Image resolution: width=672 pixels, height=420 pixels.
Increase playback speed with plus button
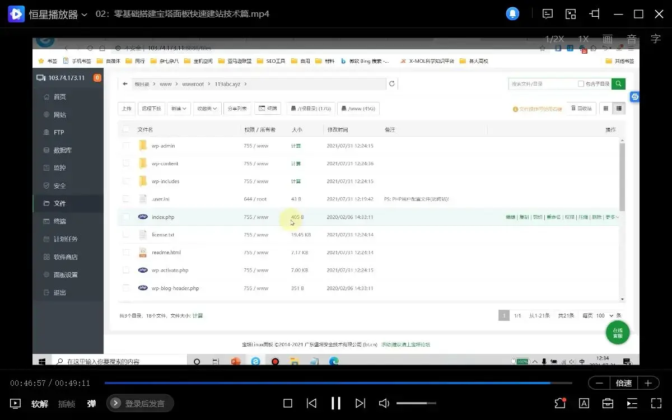pyautogui.click(x=648, y=383)
